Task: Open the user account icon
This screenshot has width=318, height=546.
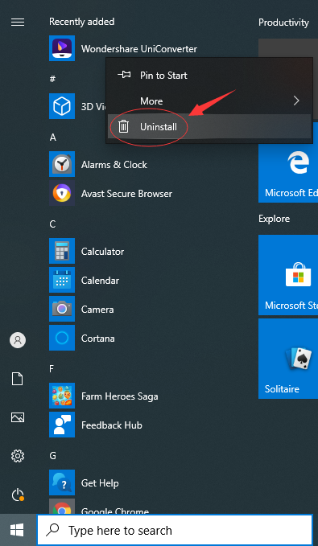Action: [x=18, y=340]
